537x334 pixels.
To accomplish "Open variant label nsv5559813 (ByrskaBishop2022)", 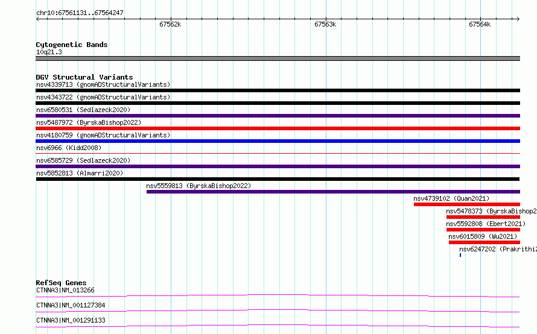I will tap(199, 186).
